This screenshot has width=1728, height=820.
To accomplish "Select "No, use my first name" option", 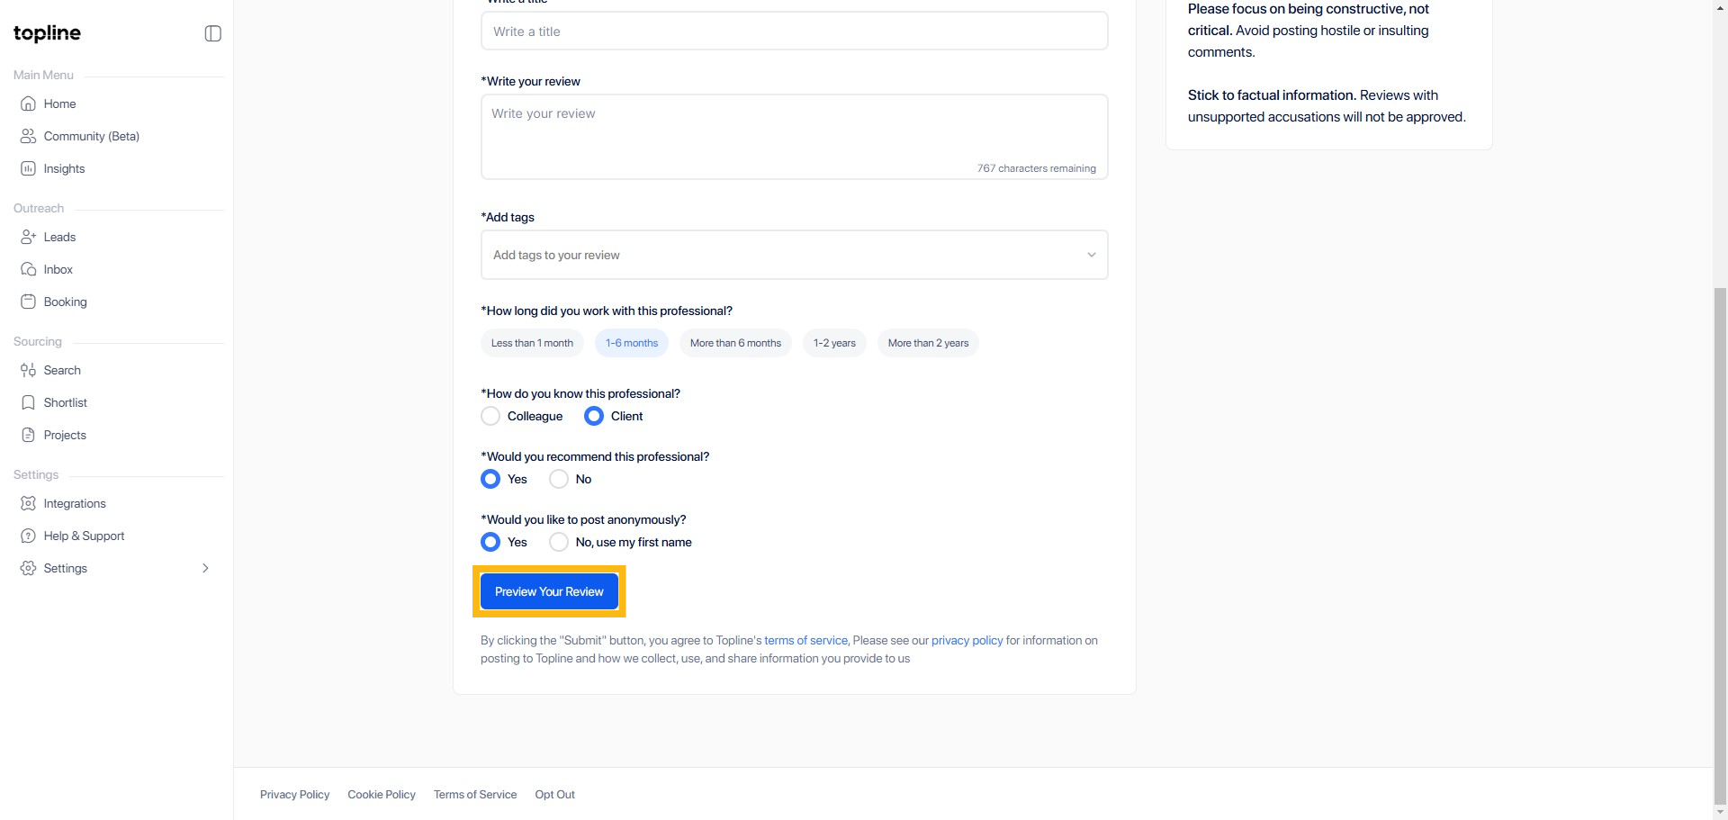I will 559,542.
